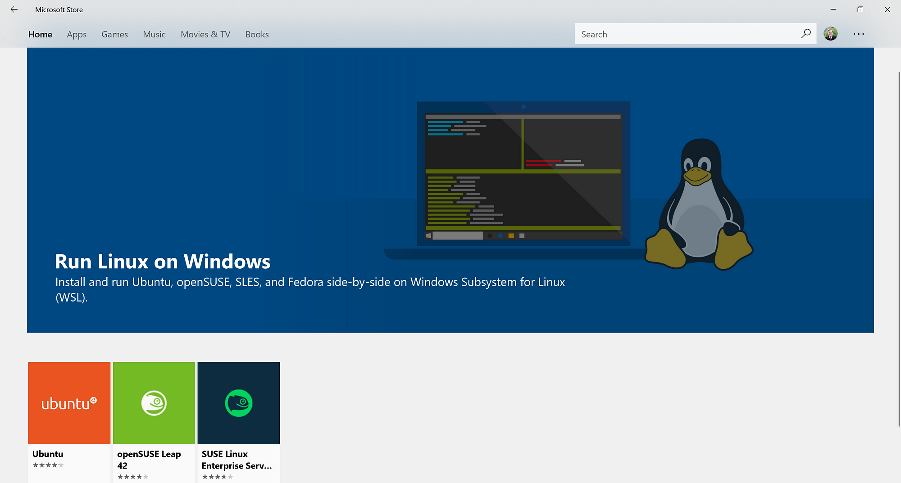
Task: Click the SUSE Linux Enterprise Serv... title
Action: (x=237, y=460)
